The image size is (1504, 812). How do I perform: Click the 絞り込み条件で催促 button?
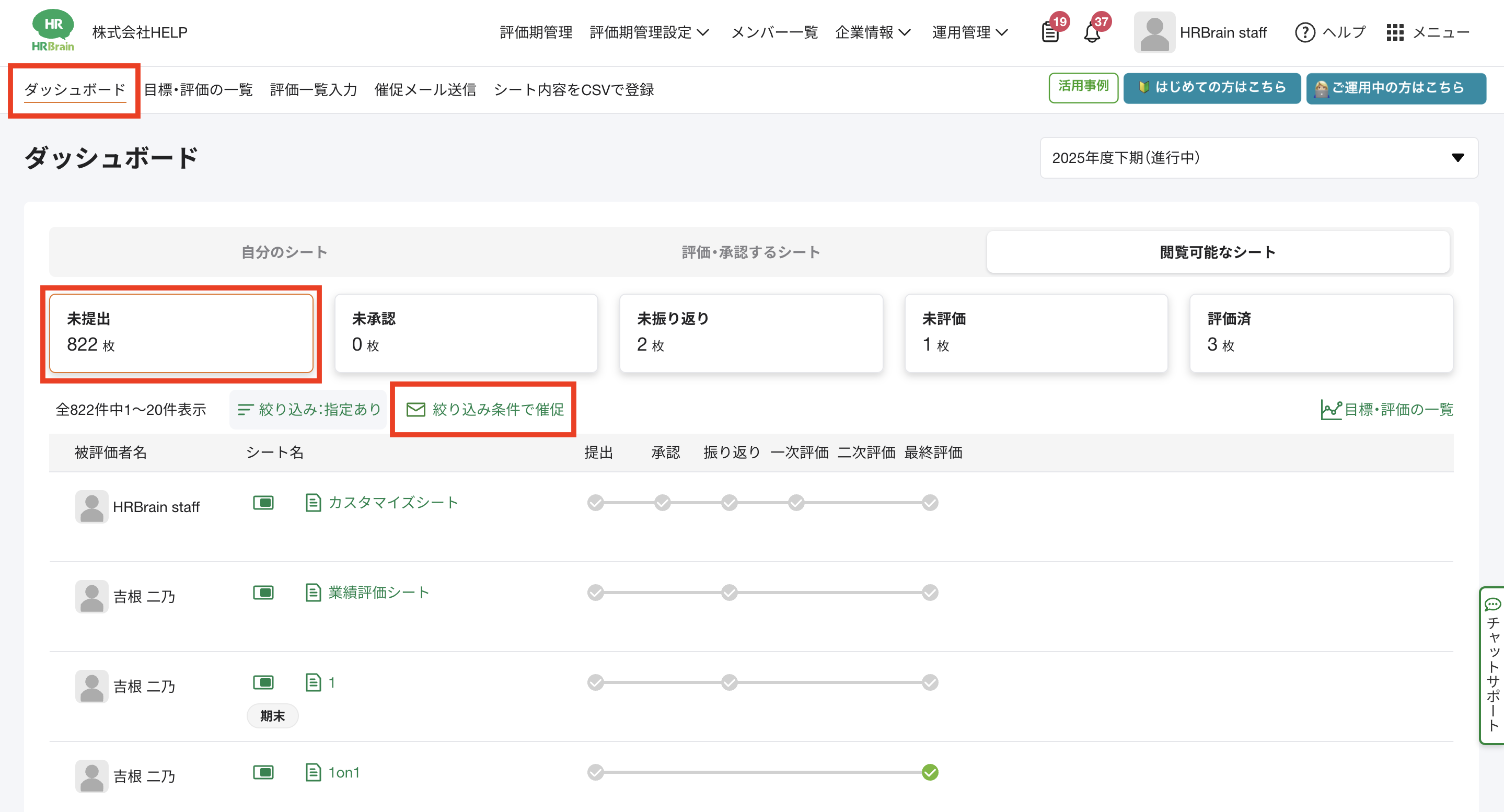pyautogui.click(x=484, y=409)
